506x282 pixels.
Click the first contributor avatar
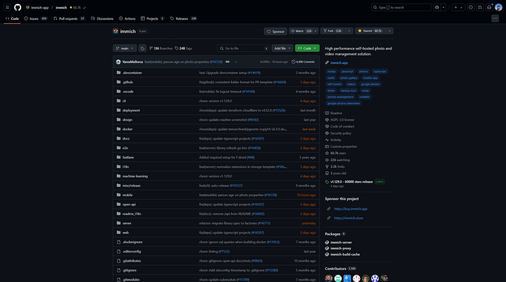(x=329, y=278)
